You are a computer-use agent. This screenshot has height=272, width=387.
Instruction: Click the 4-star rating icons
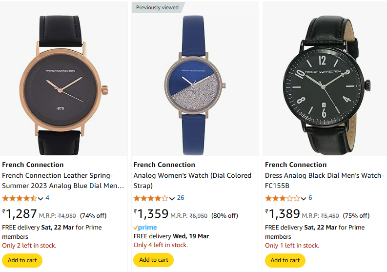point(151,198)
